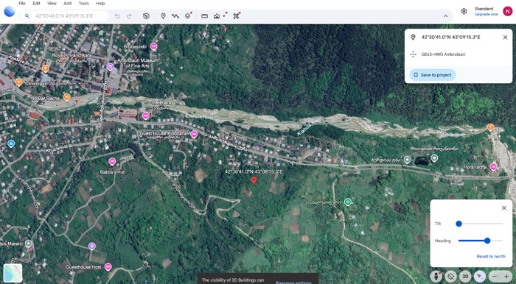Click the Google Earth logo icon
The width and height of the screenshot is (516, 284).
(x=9, y=12)
